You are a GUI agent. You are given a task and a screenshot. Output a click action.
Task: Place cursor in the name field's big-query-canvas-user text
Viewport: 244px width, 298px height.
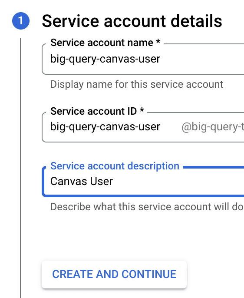(105, 59)
